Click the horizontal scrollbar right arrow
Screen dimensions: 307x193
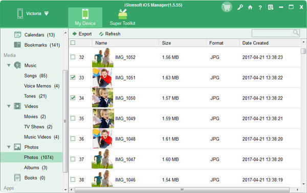pyautogui.click(x=297, y=189)
